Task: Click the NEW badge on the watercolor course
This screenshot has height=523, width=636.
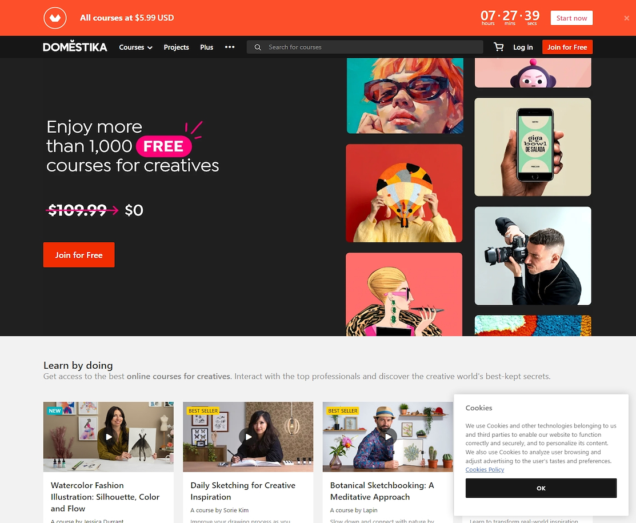Action: pos(54,410)
